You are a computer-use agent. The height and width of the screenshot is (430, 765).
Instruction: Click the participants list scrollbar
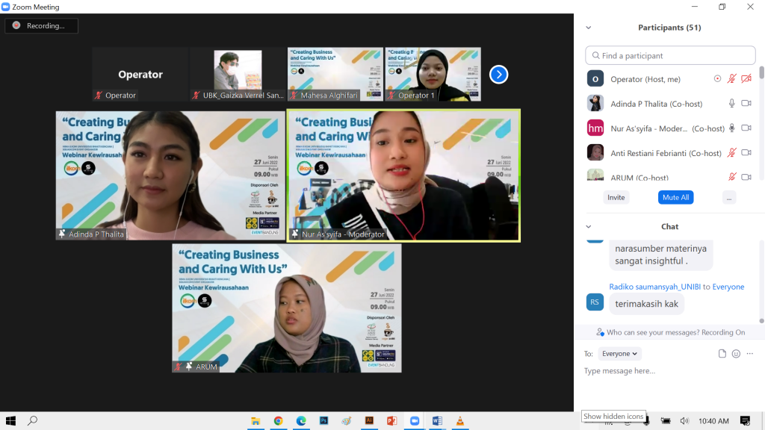coord(761,73)
